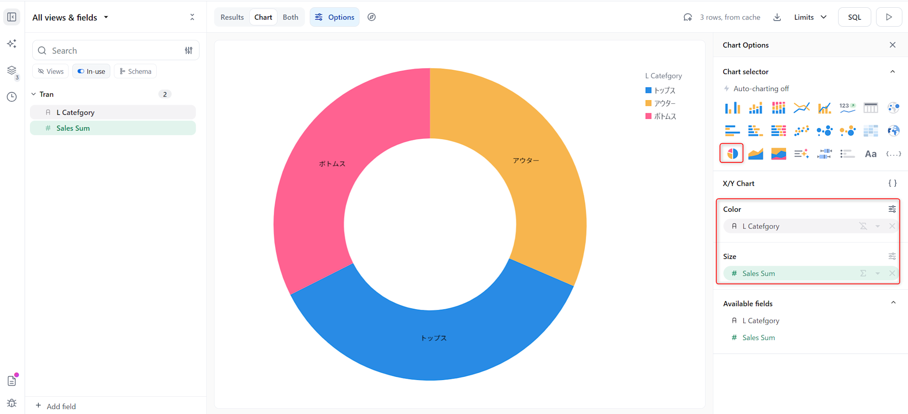908x414 pixels.
Task: Select the box plot chart icon
Action: 824,154
